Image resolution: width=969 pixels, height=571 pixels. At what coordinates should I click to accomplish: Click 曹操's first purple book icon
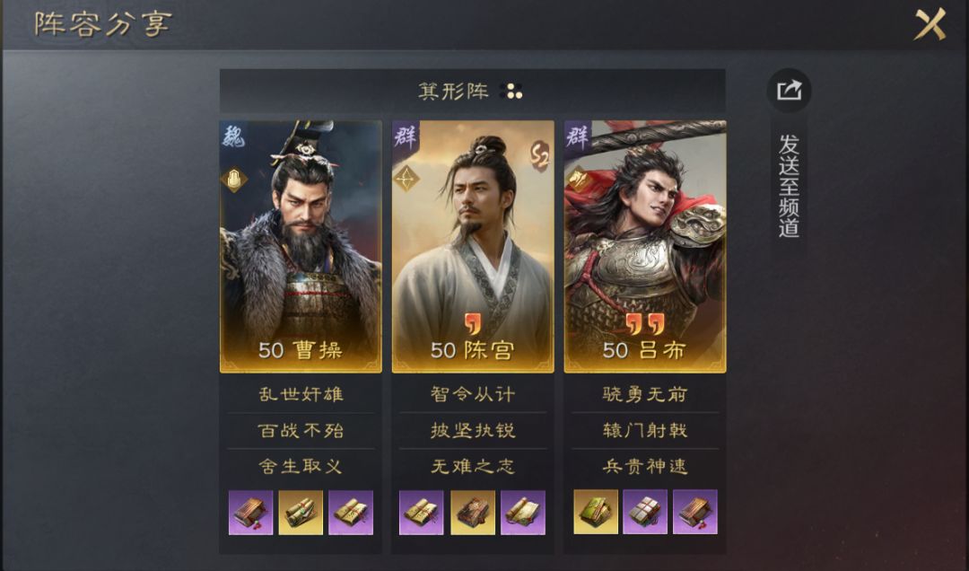pyautogui.click(x=251, y=513)
